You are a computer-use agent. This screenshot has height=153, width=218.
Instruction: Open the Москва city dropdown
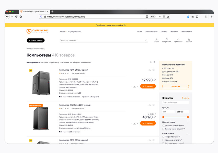(x=63, y=32)
